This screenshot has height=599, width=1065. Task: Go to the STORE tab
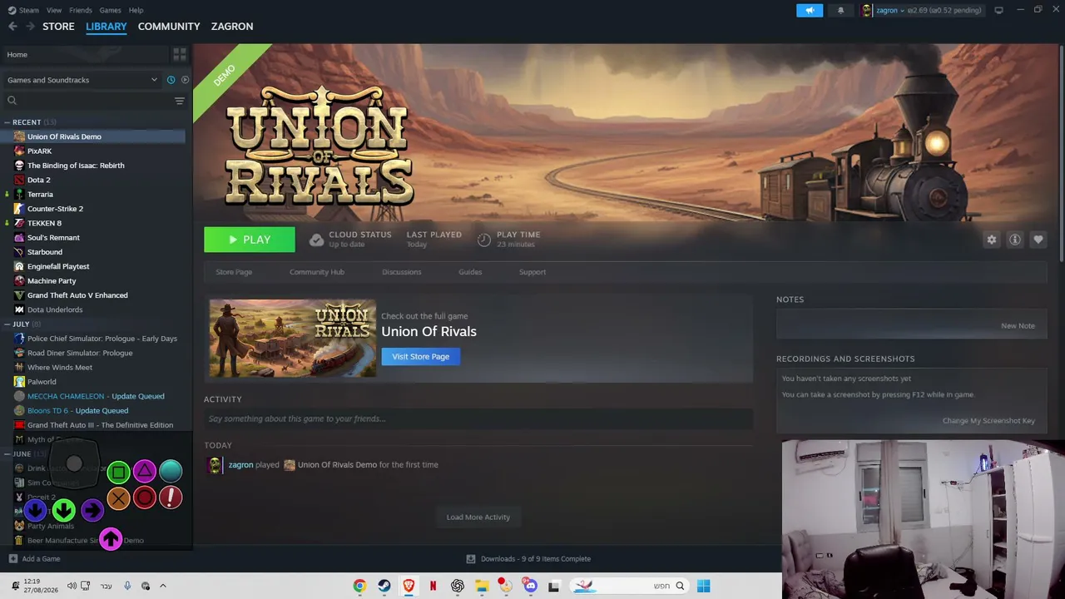point(58,27)
